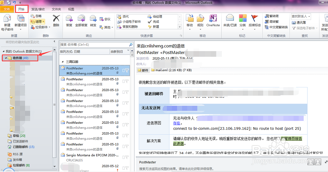This screenshot has height=172, width=328.
Task: Expand the people pane at bottom right
Action: click(326, 162)
